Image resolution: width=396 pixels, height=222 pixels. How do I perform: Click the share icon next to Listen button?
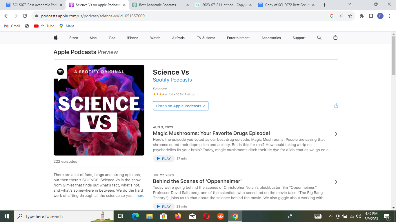[x=336, y=106]
